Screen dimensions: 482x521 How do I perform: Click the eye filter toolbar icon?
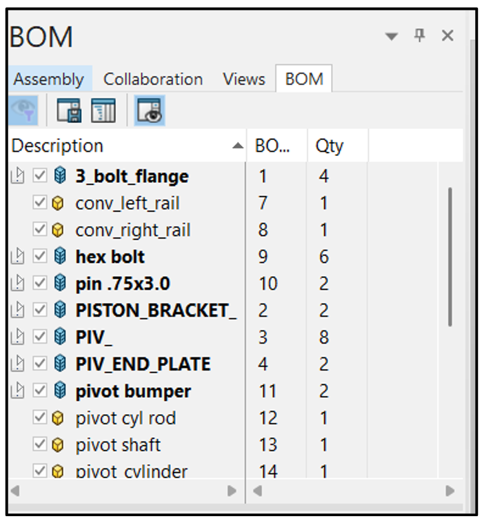coord(23,111)
